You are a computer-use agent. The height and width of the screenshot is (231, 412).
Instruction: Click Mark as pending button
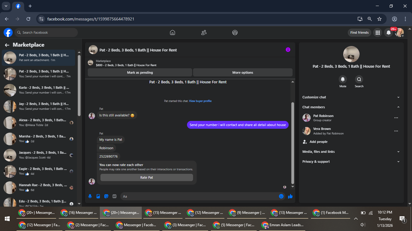(140, 72)
